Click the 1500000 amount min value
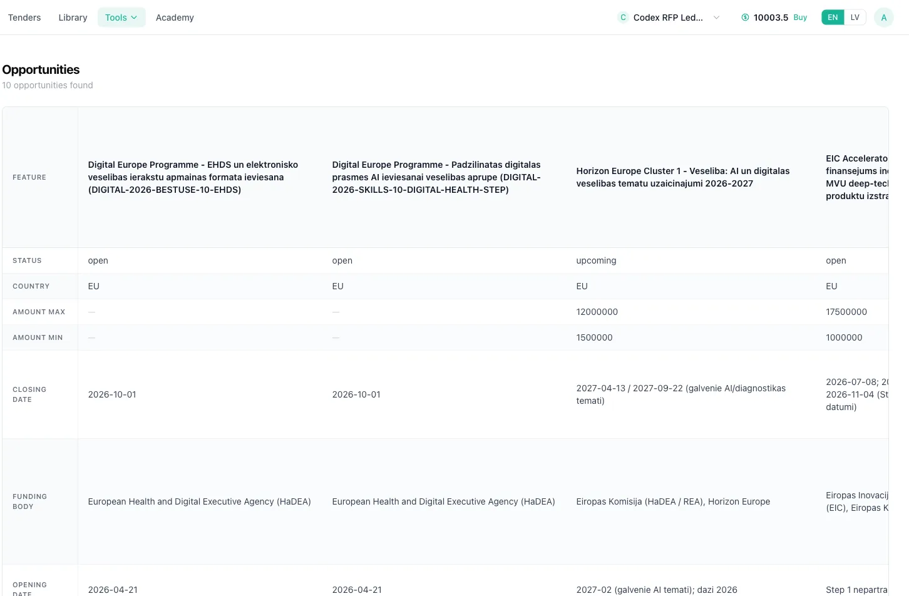The height and width of the screenshot is (596, 909). tap(595, 337)
